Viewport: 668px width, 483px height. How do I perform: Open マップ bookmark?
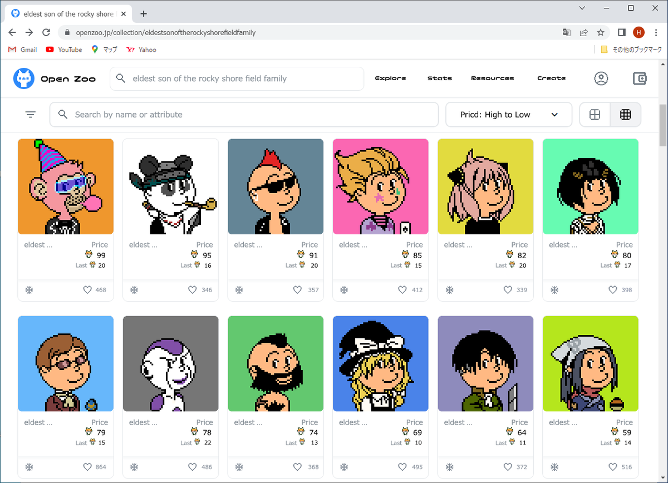tap(104, 50)
